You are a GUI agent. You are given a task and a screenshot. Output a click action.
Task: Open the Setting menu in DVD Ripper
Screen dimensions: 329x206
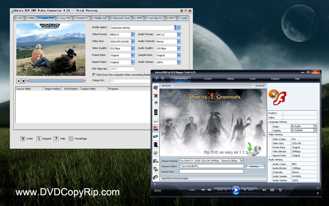(230, 79)
